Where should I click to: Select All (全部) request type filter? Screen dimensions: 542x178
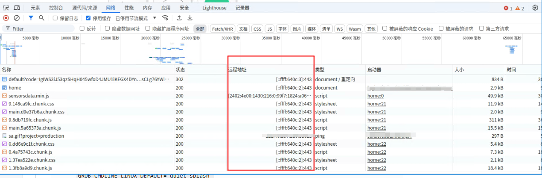(200, 29)
